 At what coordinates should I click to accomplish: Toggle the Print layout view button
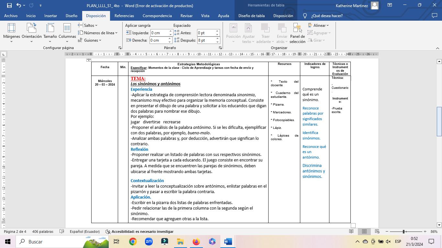click(x=364, y=232)
